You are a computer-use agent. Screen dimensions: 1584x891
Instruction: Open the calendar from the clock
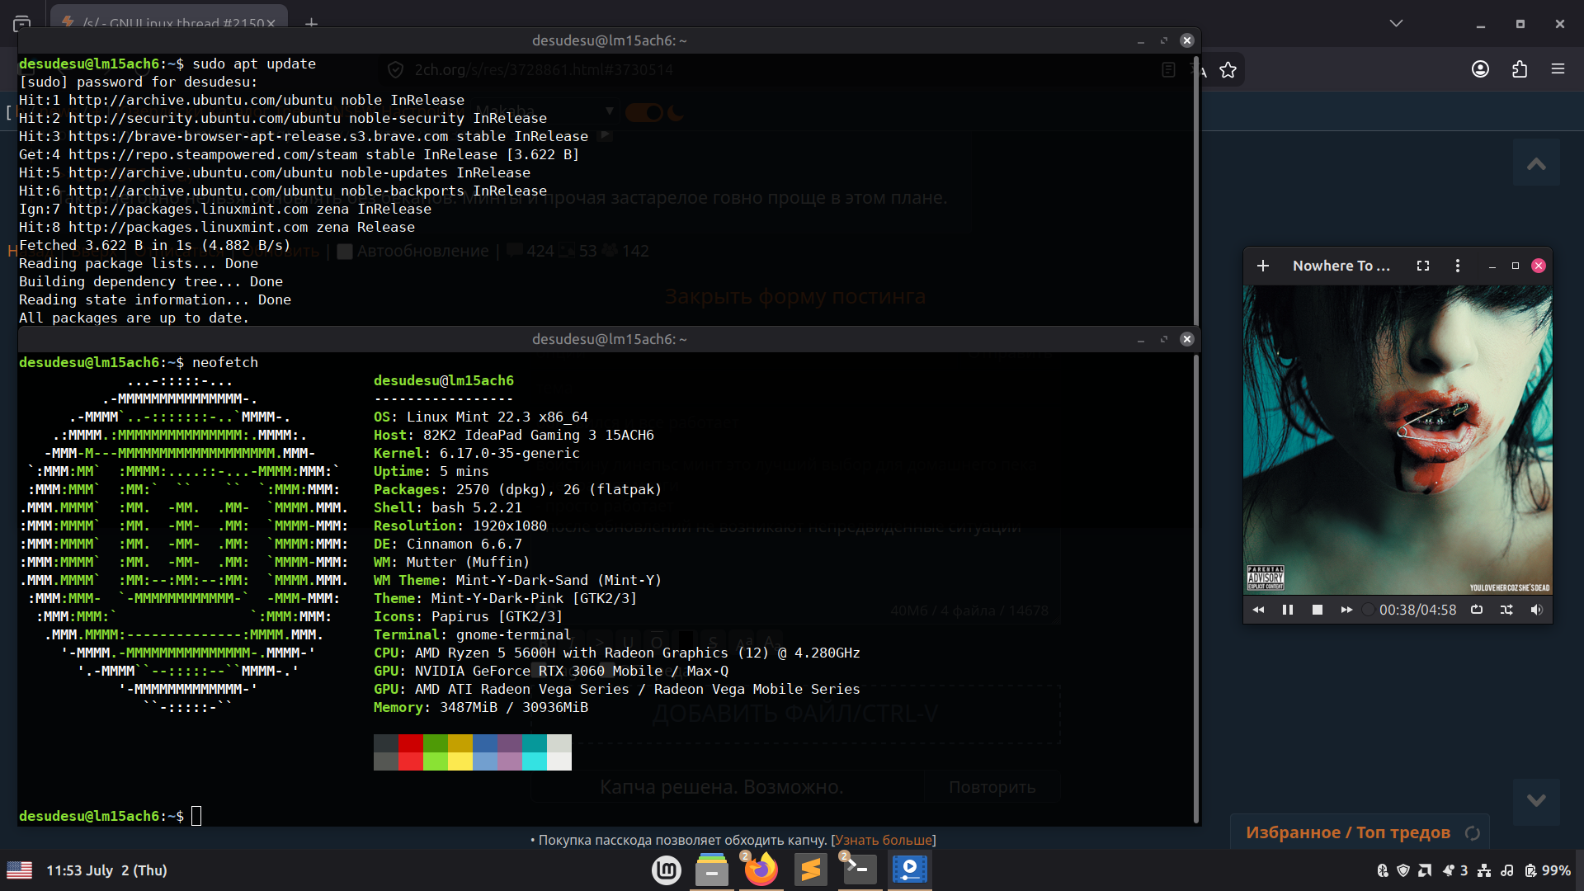(106, 870)
